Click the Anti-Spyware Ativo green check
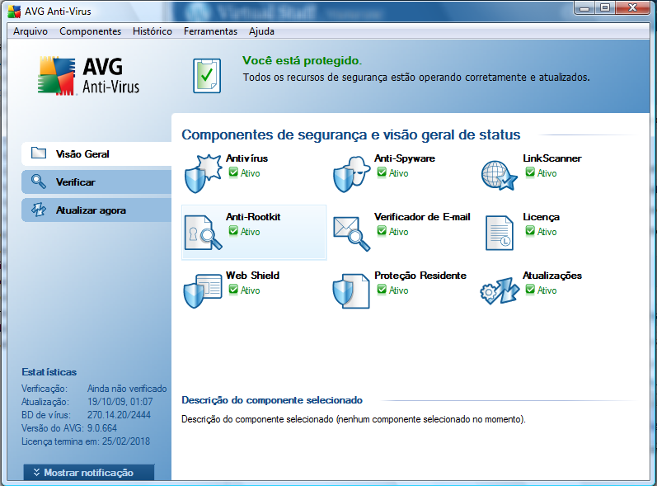This screenshot has width=657, height=486. (382, 172)
